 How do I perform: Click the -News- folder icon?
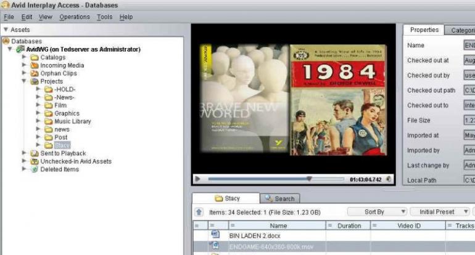tap(49, 97)
